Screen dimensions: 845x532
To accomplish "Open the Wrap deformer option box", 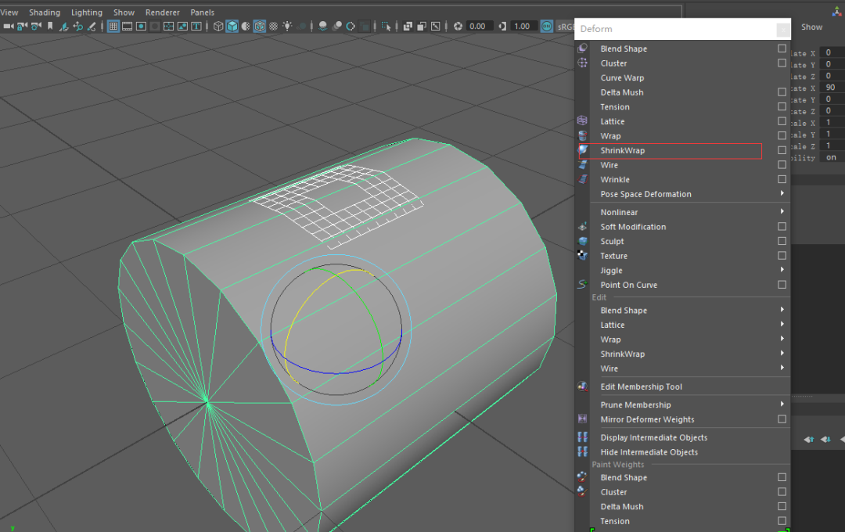I will coord(782,136).
